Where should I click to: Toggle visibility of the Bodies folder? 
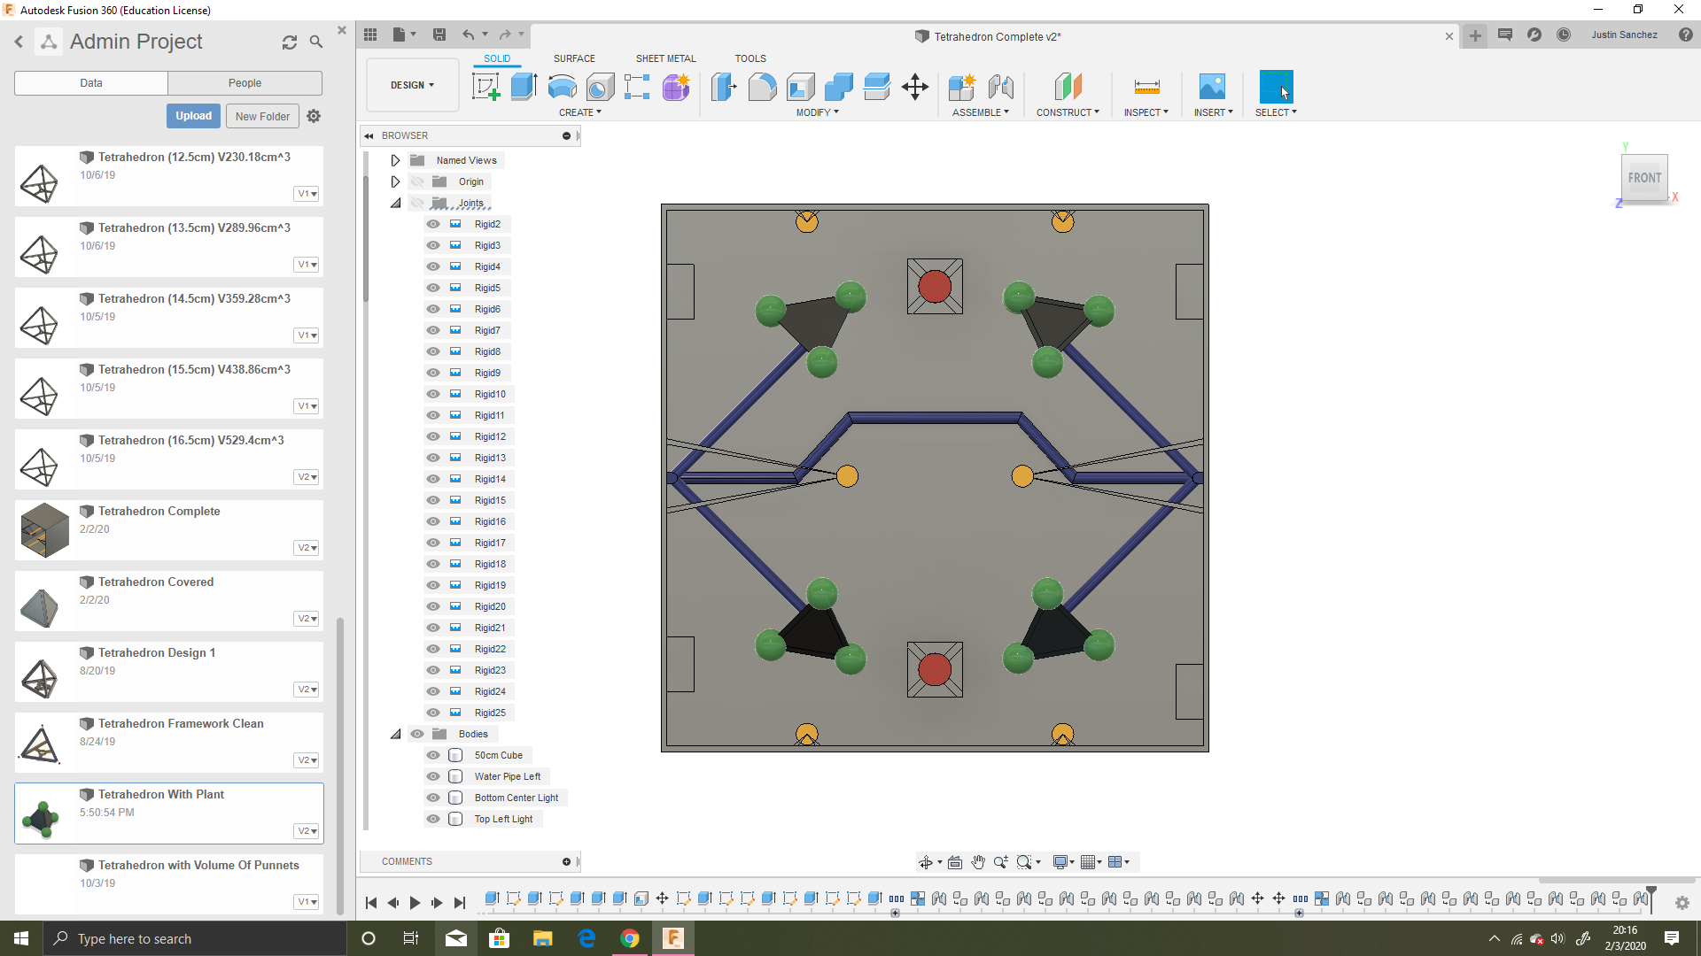[x=417, y=734]
